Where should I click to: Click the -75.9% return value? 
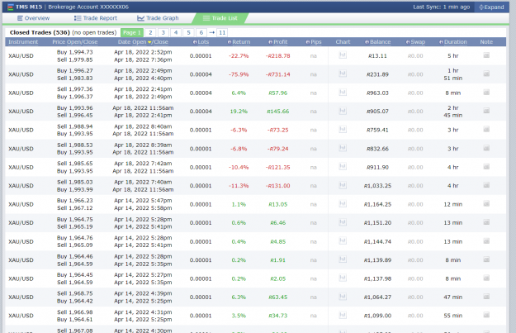pyautogui.click(x=239, y=74)
